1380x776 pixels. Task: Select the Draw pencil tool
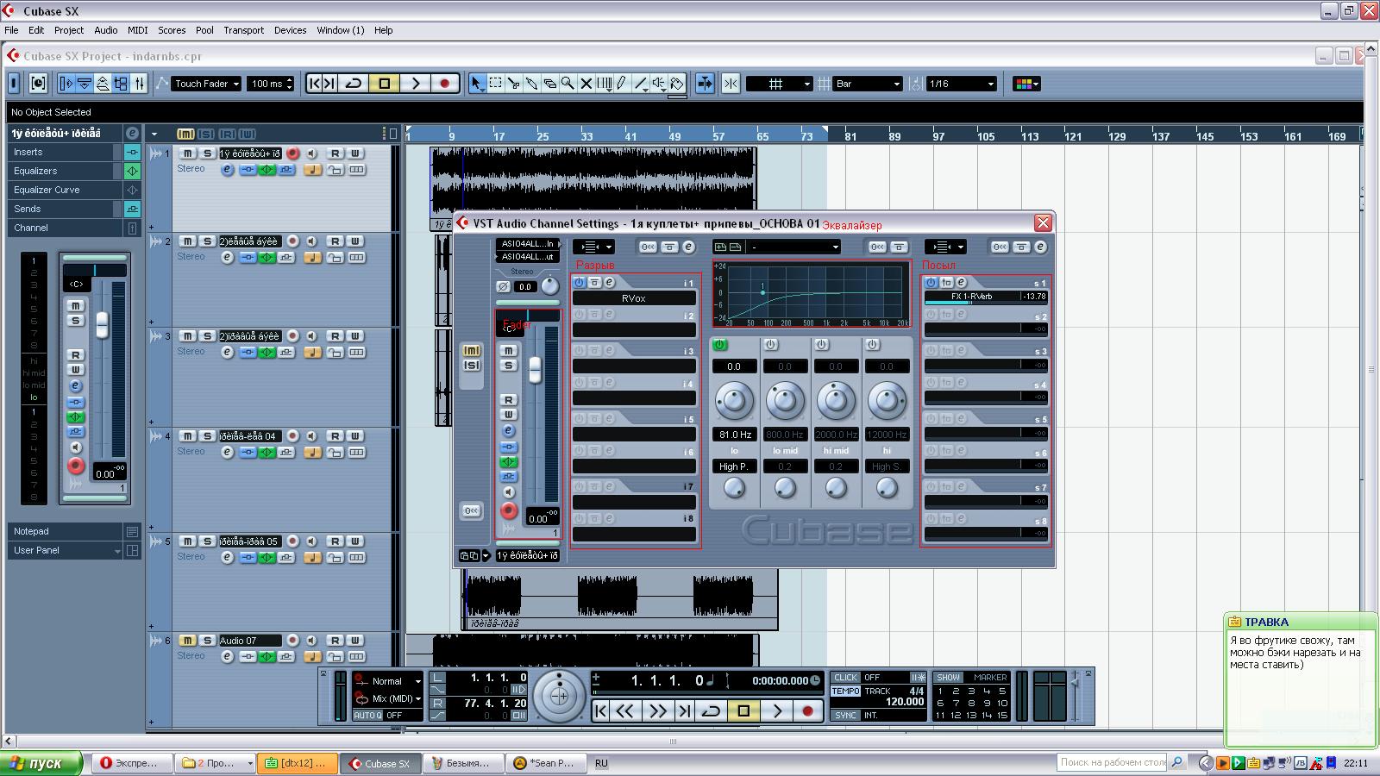click(623, 84)
